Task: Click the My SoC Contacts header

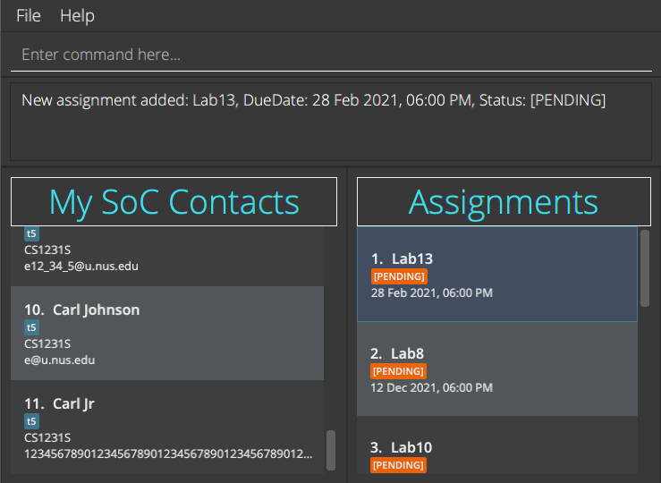Action: tap(174, 202)
